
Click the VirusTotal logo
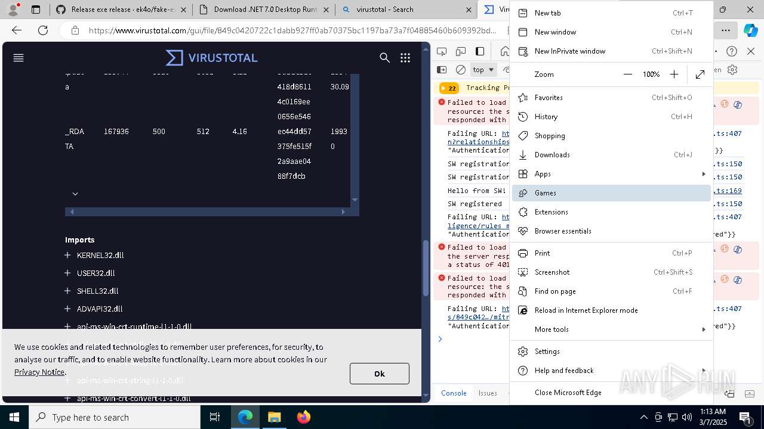tap(212, 58)
